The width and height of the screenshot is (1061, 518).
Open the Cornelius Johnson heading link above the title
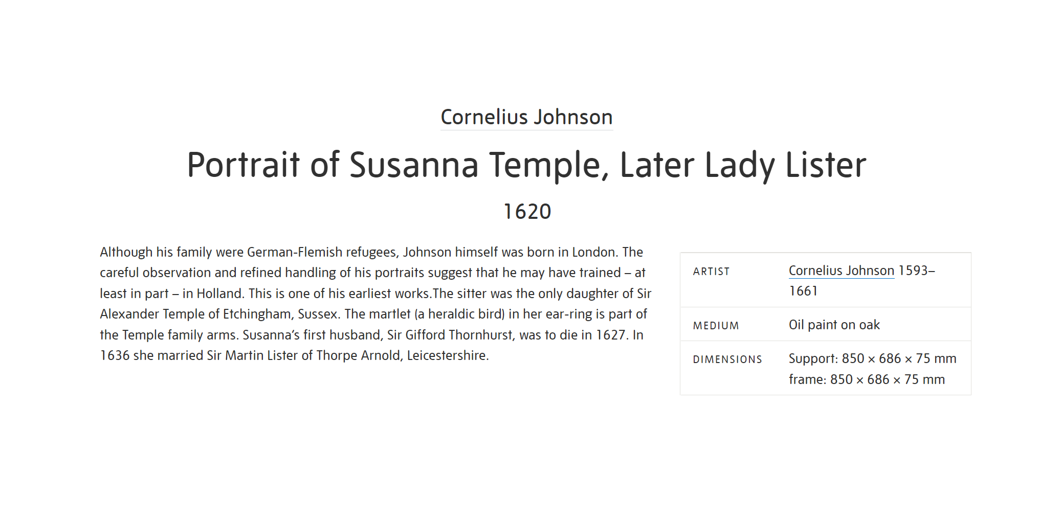(x=526, y=117)
